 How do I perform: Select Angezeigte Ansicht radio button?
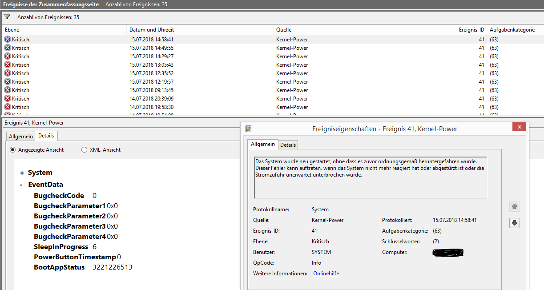coord(13,150)
